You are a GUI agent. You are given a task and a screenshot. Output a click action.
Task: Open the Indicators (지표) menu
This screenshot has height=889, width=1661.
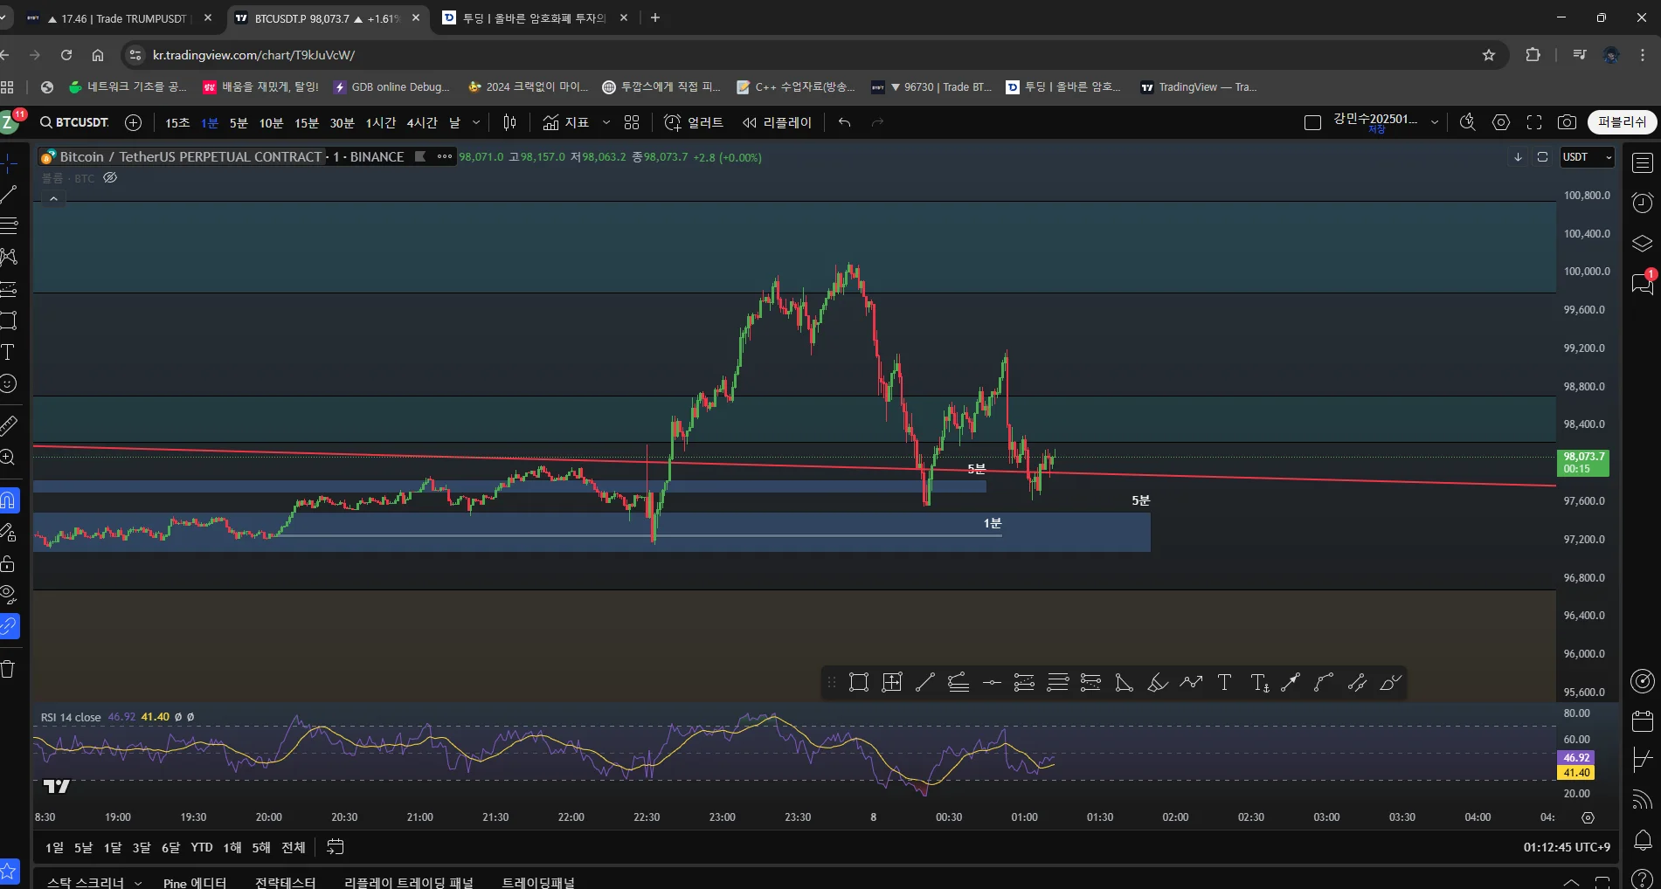pyautogui.click(x=565, y=122)
